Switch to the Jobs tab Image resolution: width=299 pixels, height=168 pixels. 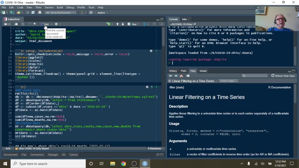coord(185,19)
